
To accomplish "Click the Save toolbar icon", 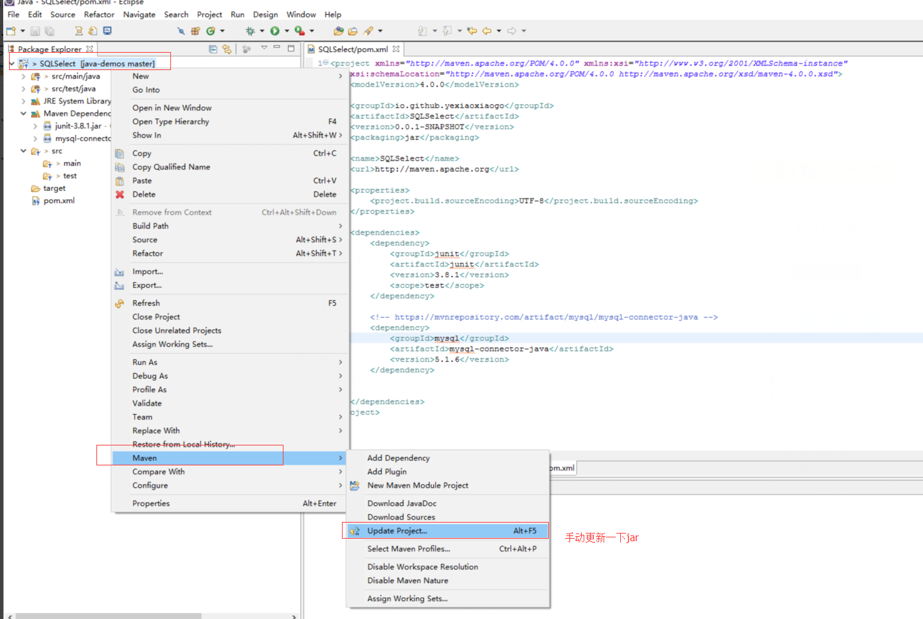I will pos(35,31).
